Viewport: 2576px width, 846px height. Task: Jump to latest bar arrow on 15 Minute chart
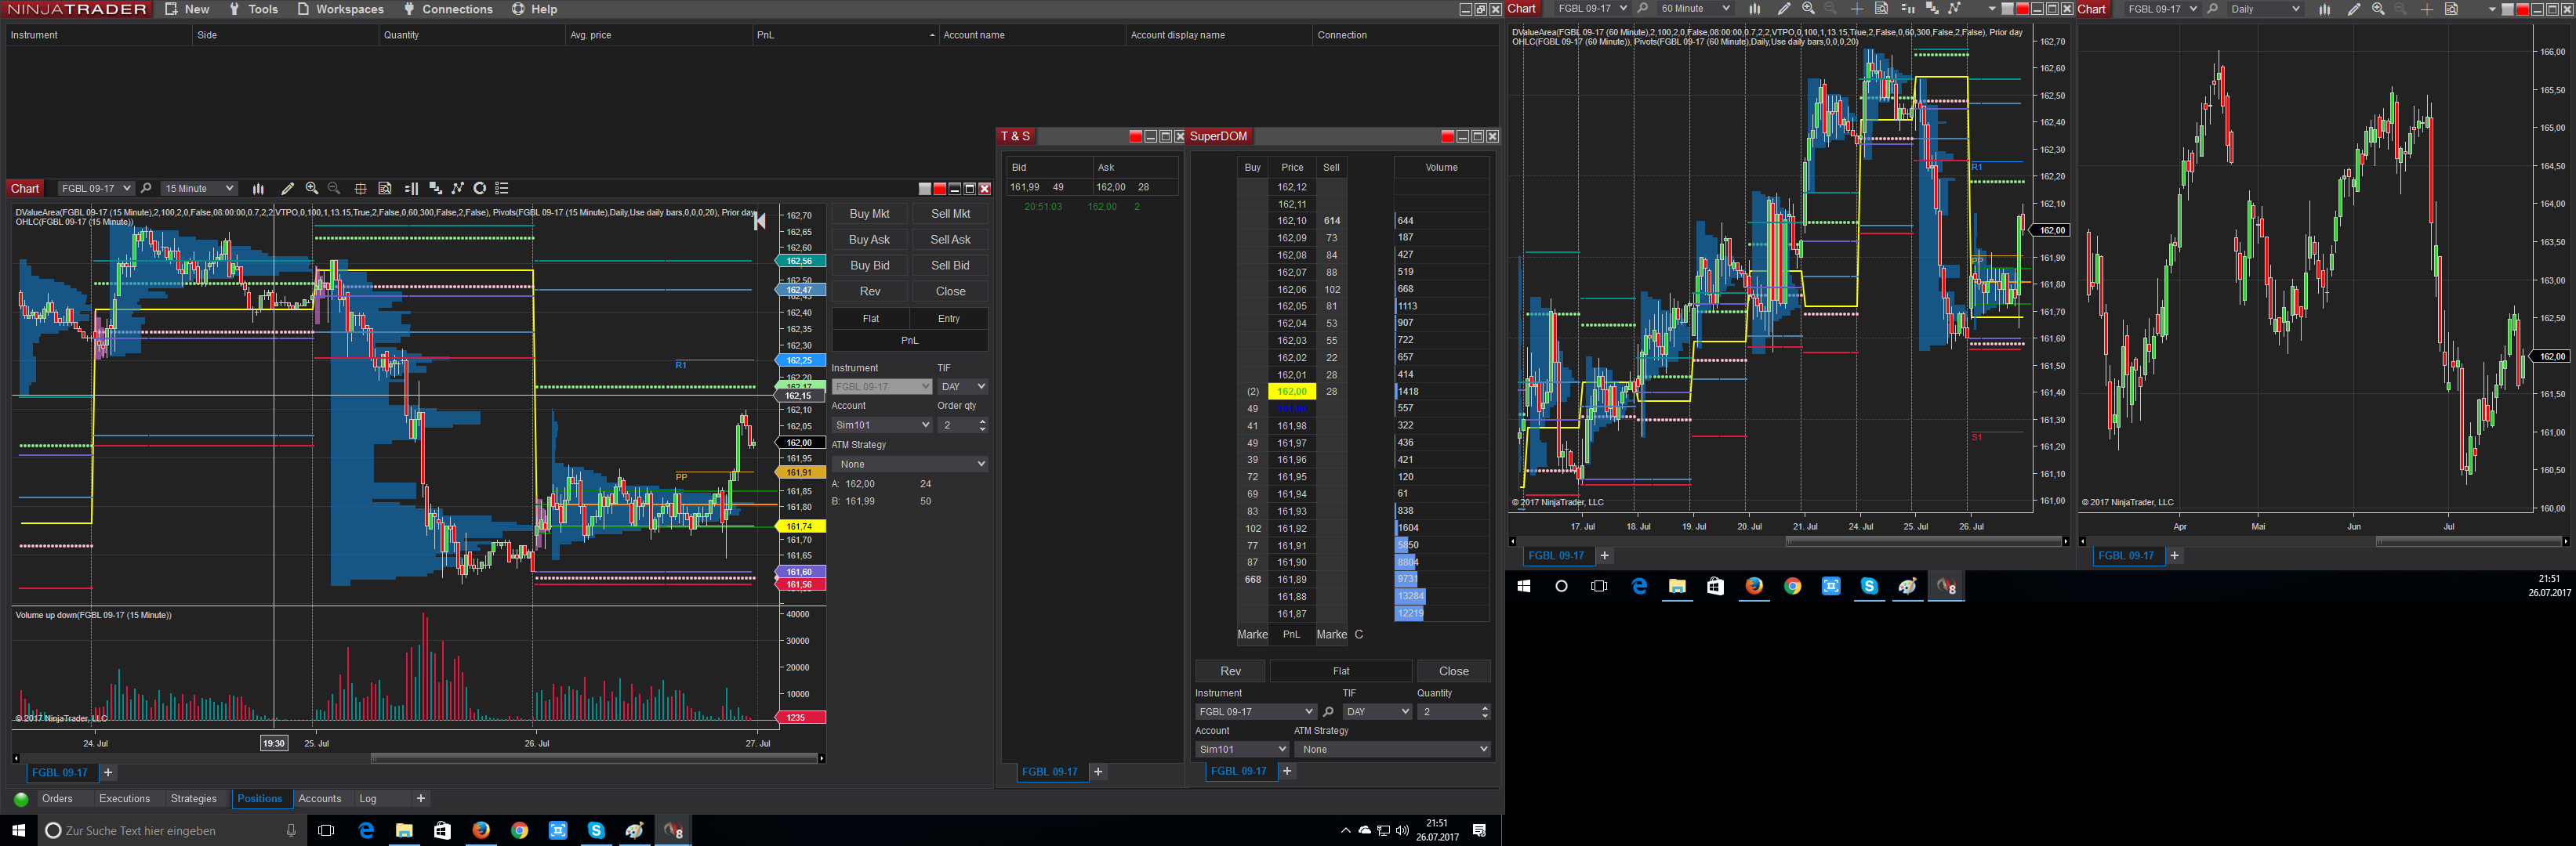(760, 221)
